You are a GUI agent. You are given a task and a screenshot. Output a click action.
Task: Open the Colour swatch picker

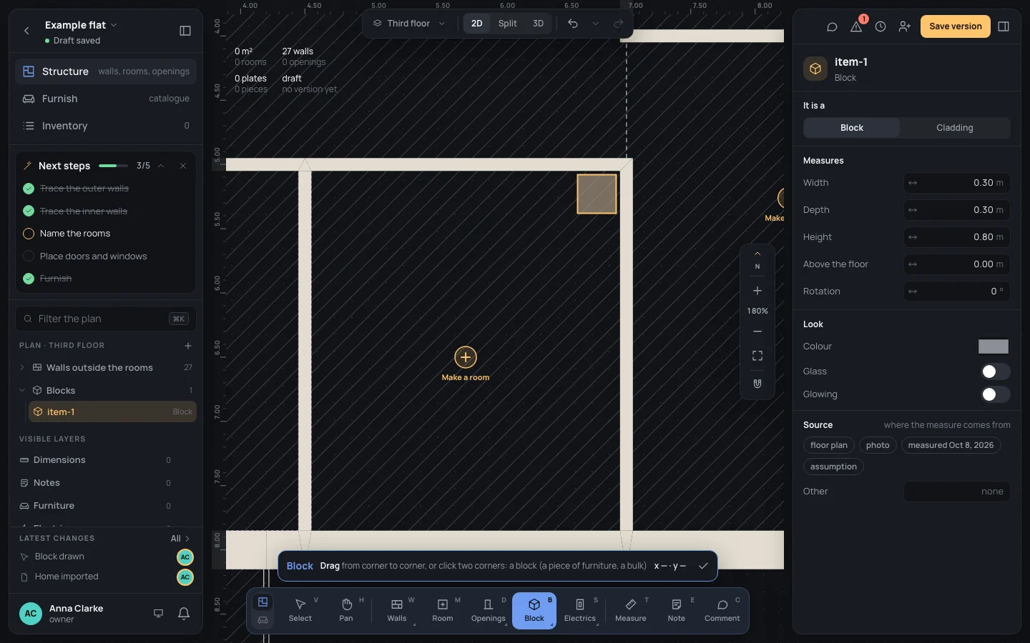pyautogui.click(x=994, y=347)
